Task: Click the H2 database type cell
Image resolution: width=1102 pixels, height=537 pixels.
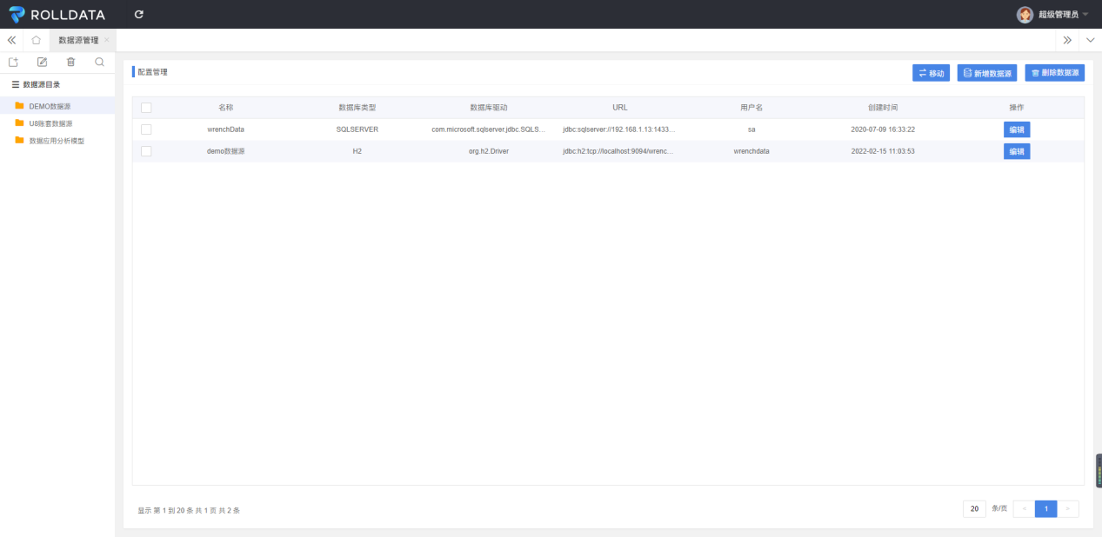Action: [357, 151]
